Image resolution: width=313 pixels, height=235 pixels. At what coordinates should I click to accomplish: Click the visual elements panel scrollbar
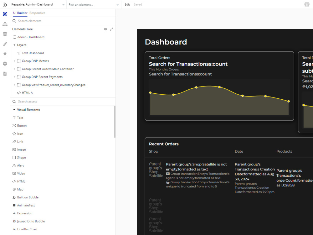[x=115, y=122]
